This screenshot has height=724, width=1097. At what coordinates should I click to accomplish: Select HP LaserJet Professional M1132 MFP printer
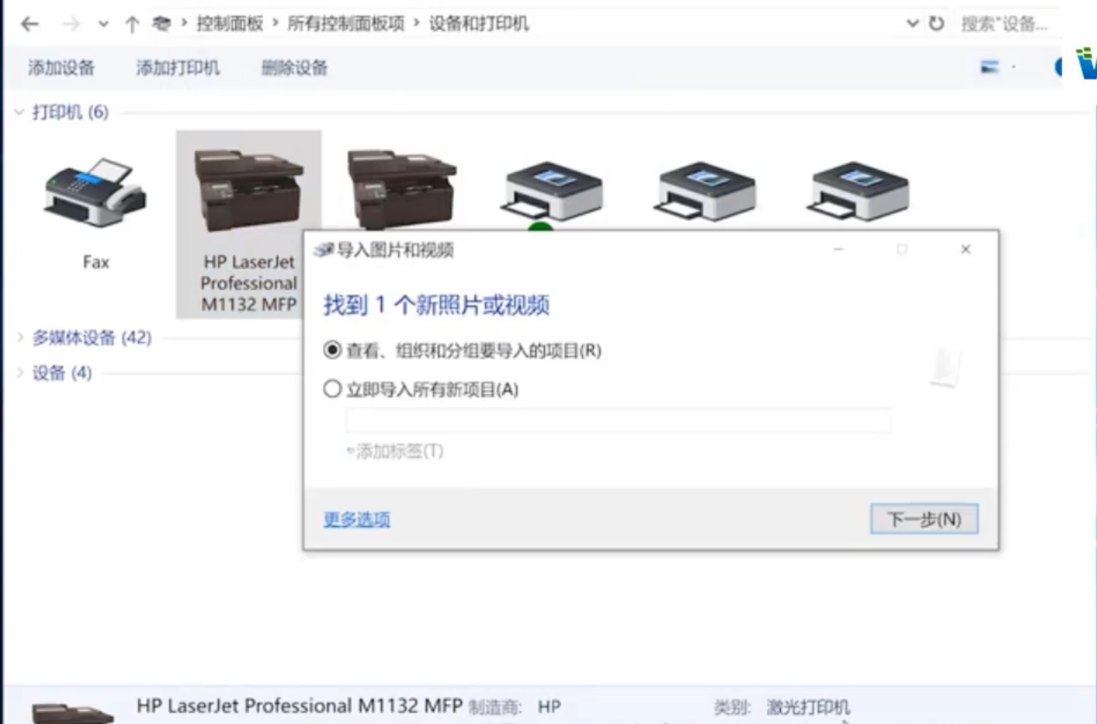pyautogui.click(x=248, y=224)
